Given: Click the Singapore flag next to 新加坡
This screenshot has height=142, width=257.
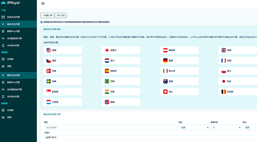Looking at the screenshot, I should click(48, 92).
